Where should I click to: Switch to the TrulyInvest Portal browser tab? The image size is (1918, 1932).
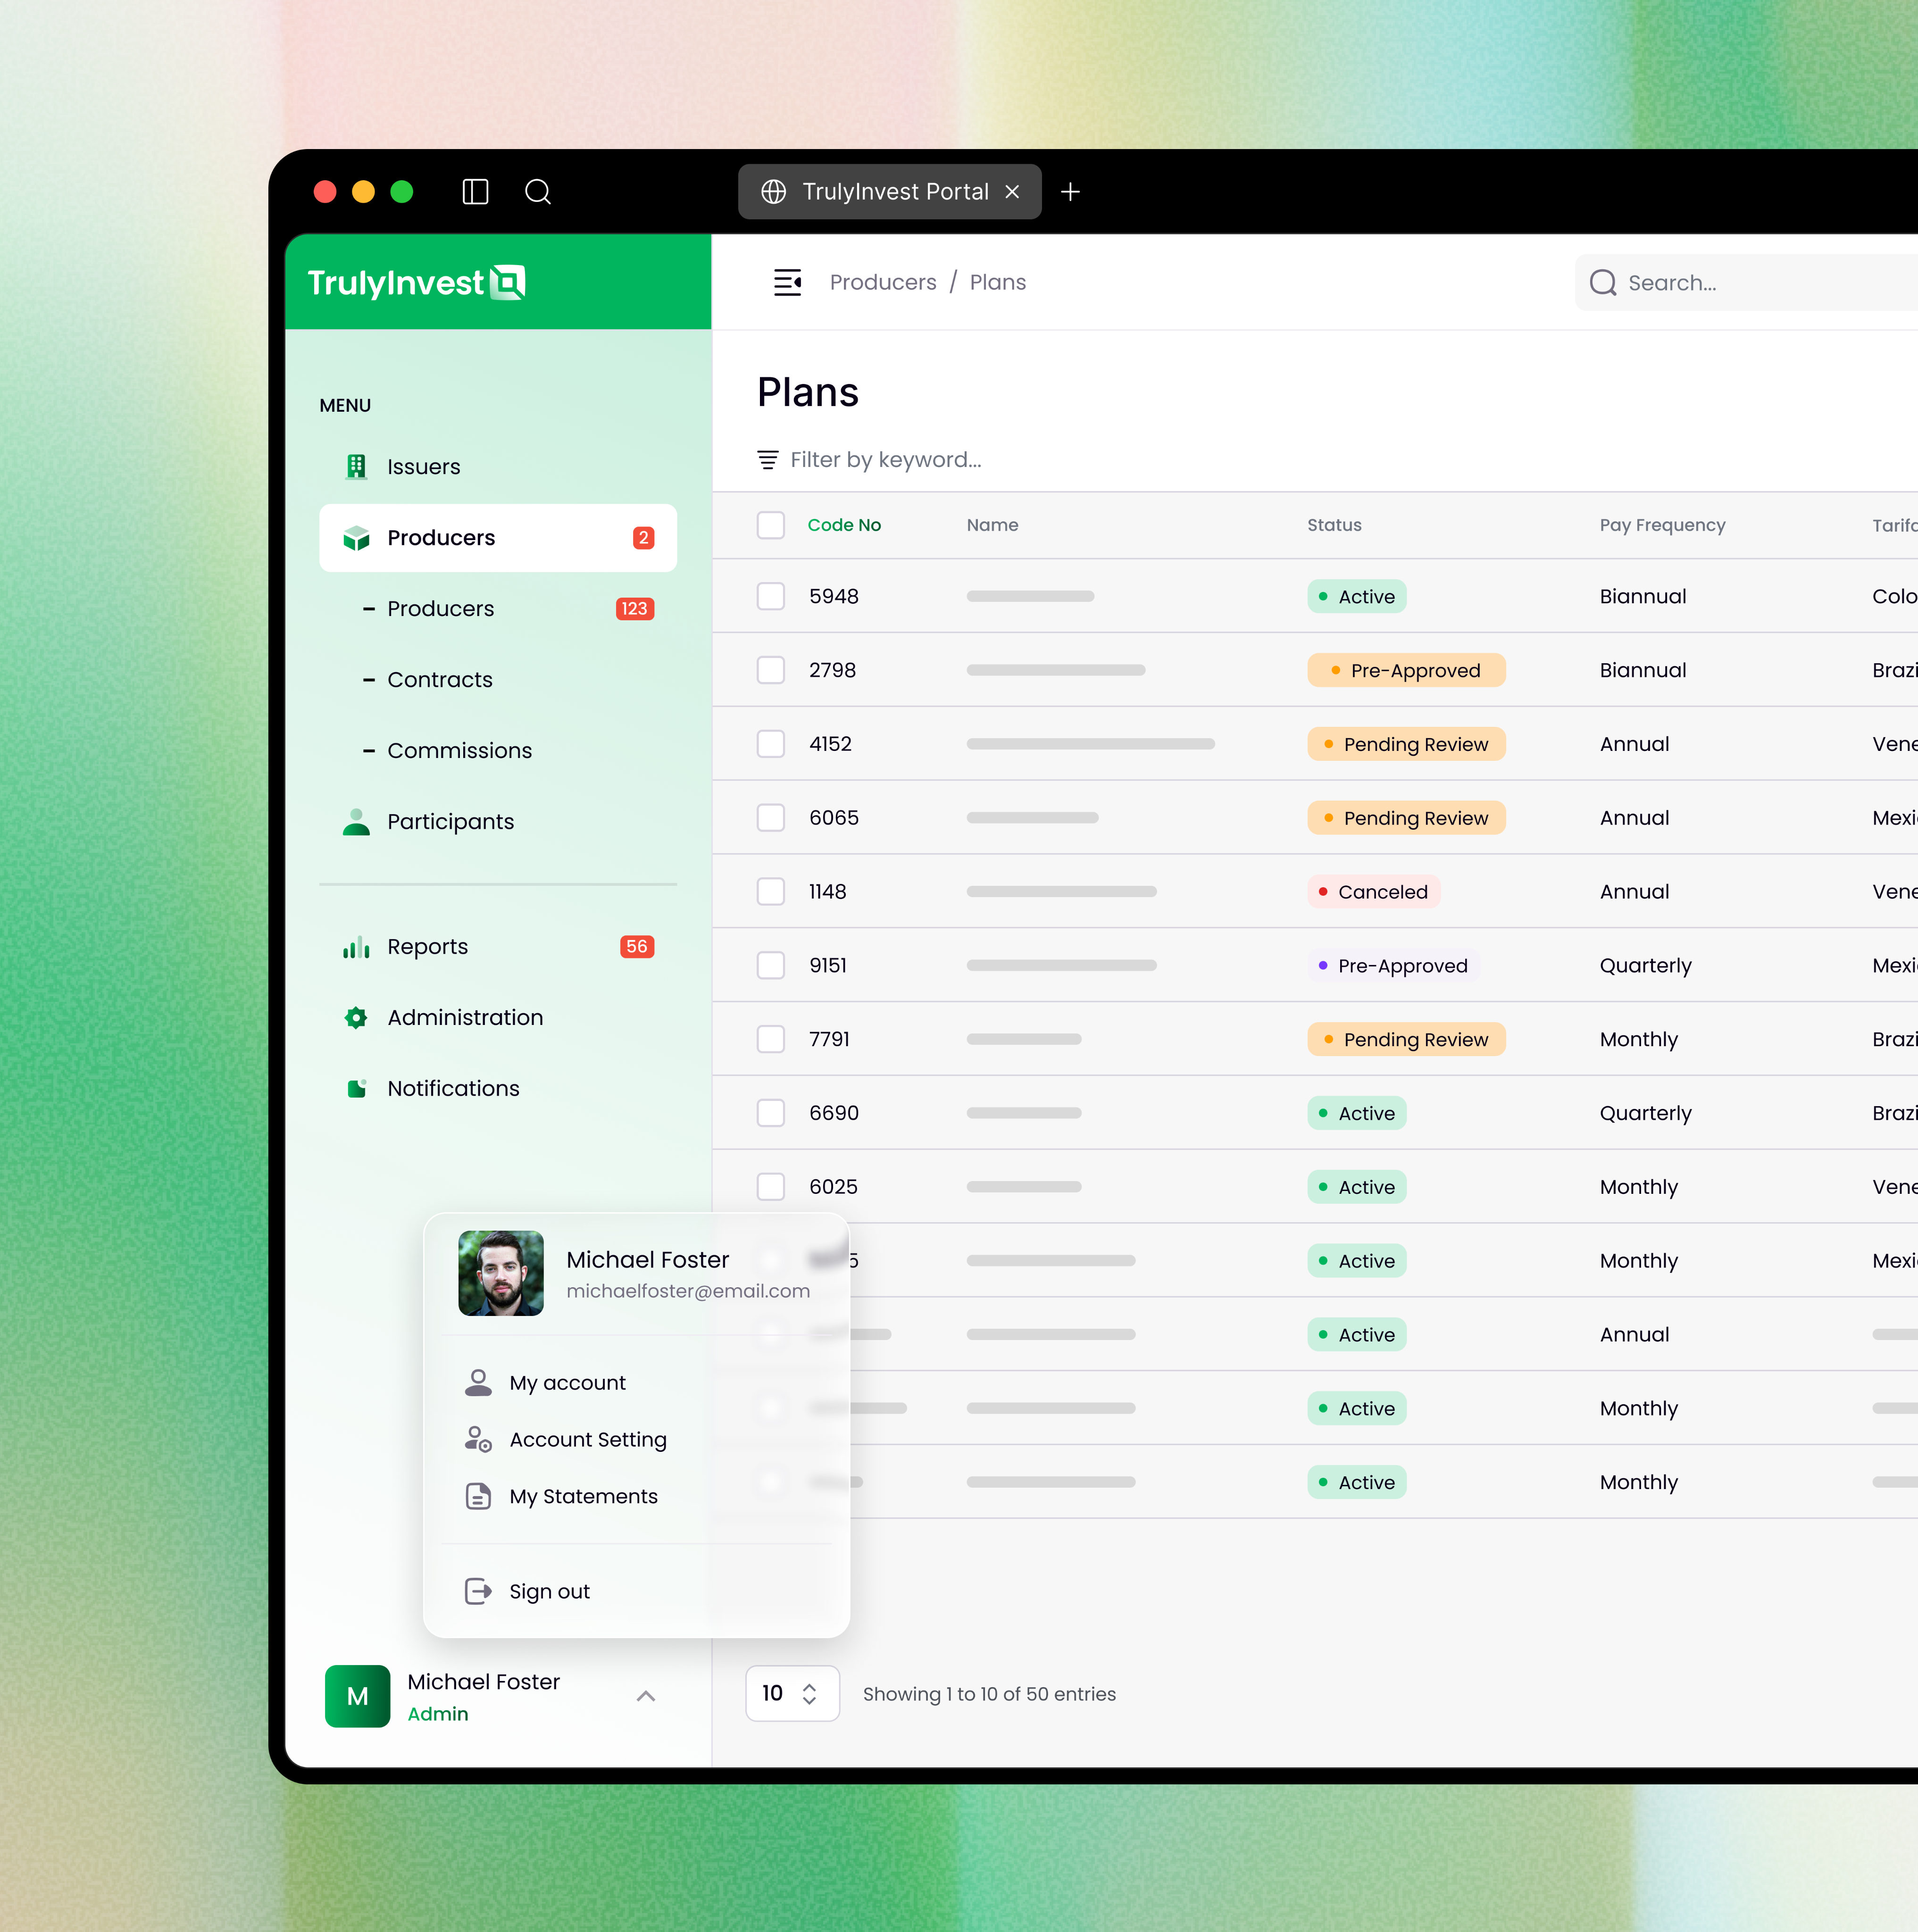click(x=889, y=191)
